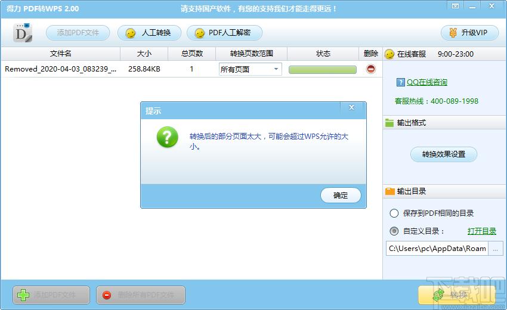Open the 所有页面 page range dropdown

[x=251, y=69]
